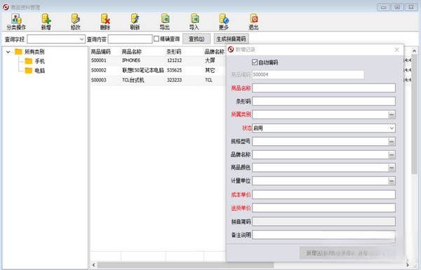Click brand cell 大屏 in first row
The height and width of the screenshot is (270, 421).
pos(210,60)
